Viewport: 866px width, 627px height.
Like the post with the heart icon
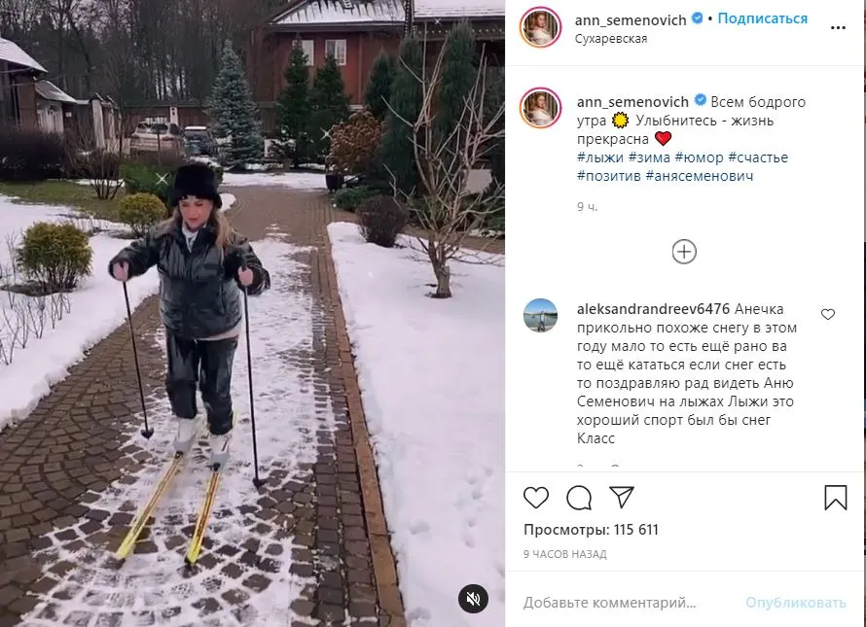(x=536, y=498)
